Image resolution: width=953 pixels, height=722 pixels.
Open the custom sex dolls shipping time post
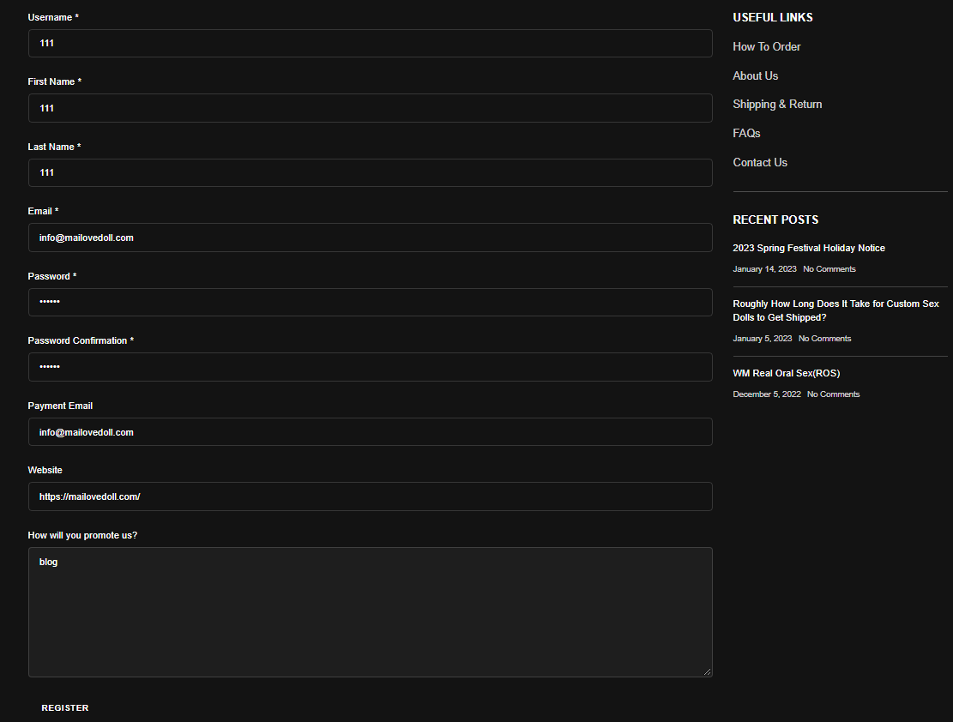(835, 310)
